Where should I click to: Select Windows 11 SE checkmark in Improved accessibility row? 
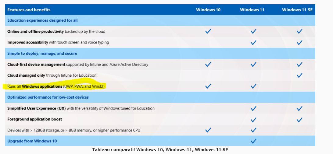pyautogui.click(x=299, y=43)
